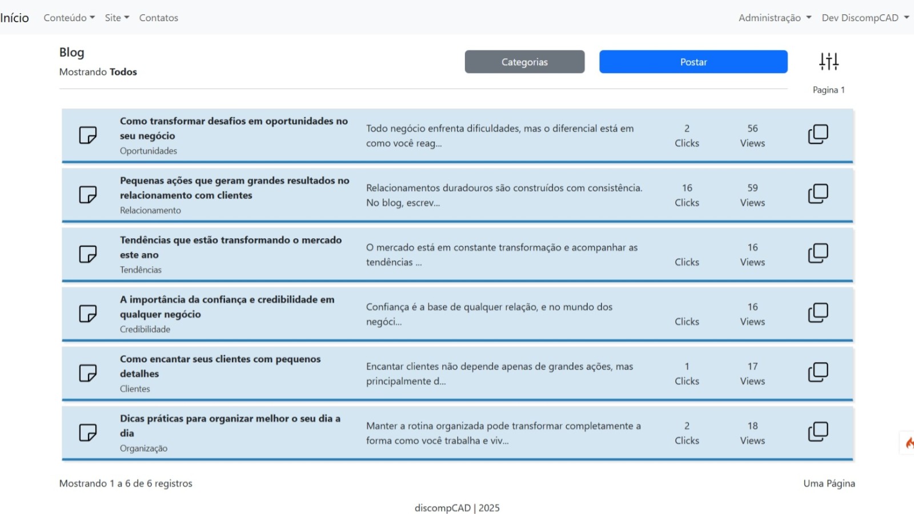Expand the Administração dropdown
The width and height of the screenshot is (914, 514).
click(774, 18)
